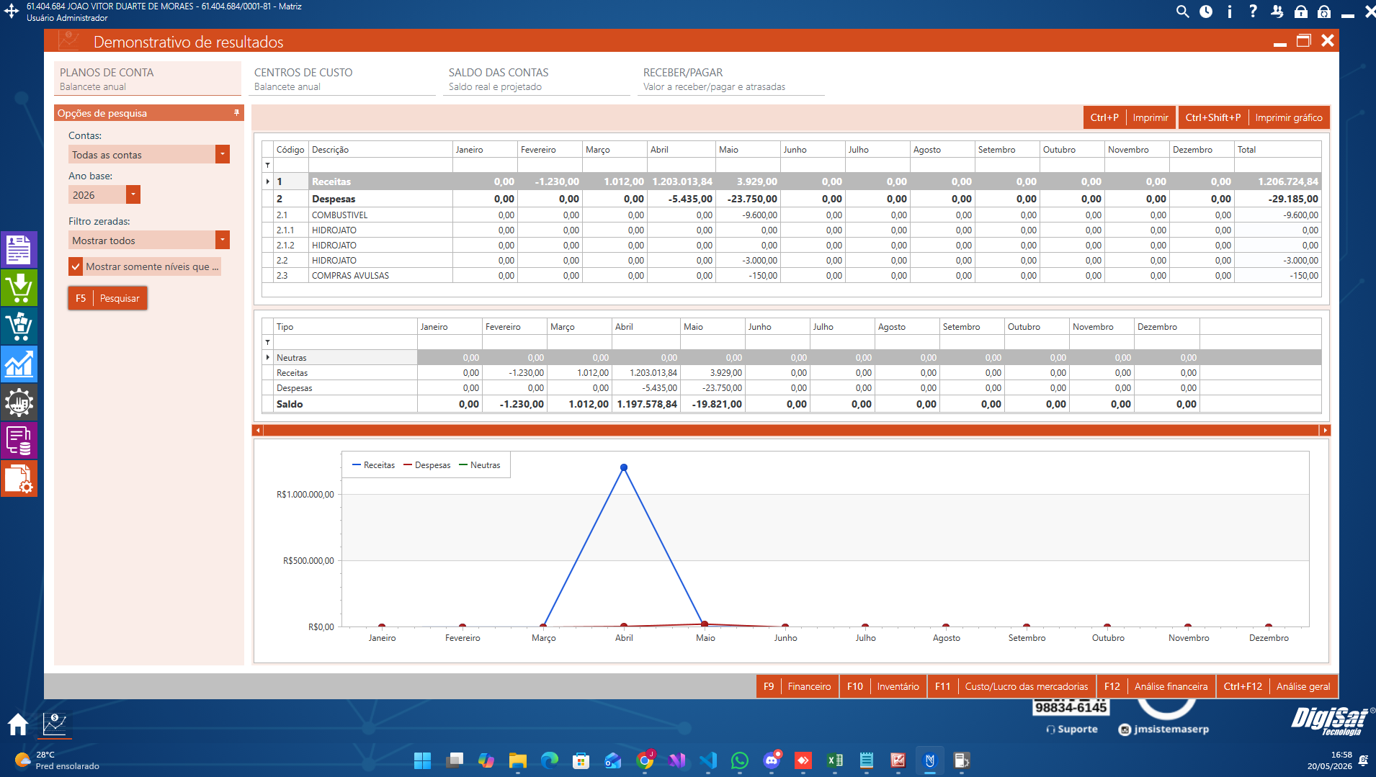1376x777 pixels.
Task: Open the gray gear settings module
Action: coord(19,402)
